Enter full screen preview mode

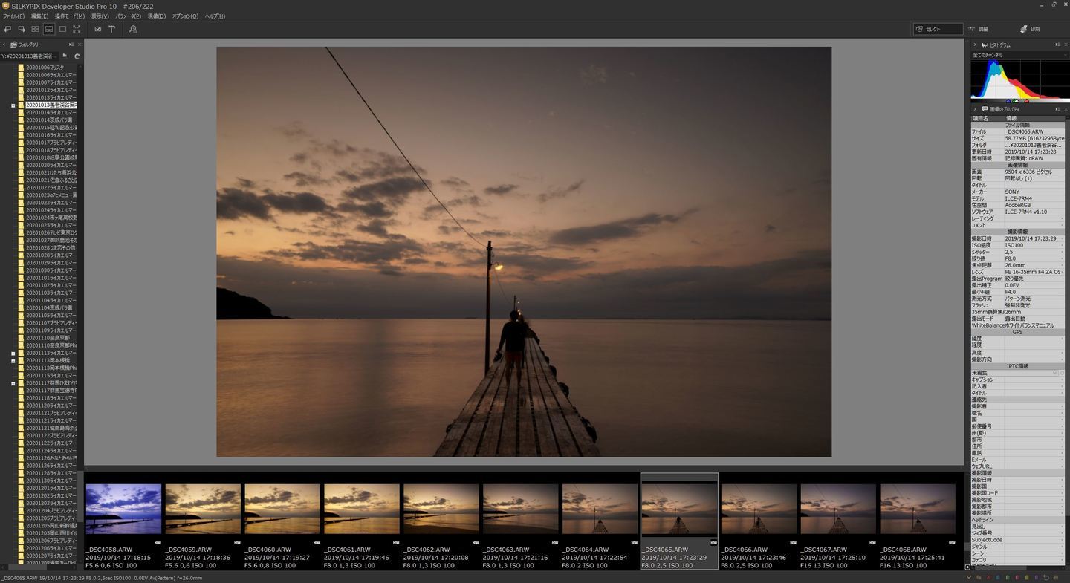pyautogui.click(x=77, y=29)
